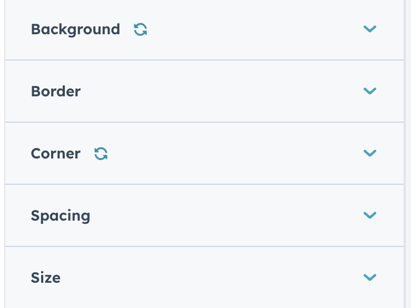Screen dimensions: 411x308
Task: Select the Background label text
Action: [x=75, y=29]
